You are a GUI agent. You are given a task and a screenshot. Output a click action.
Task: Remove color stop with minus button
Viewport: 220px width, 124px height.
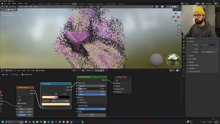46,94
